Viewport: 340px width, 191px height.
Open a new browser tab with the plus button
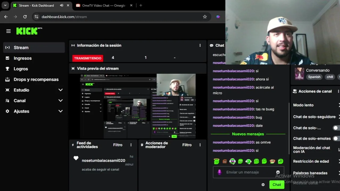tap(141, 5)
